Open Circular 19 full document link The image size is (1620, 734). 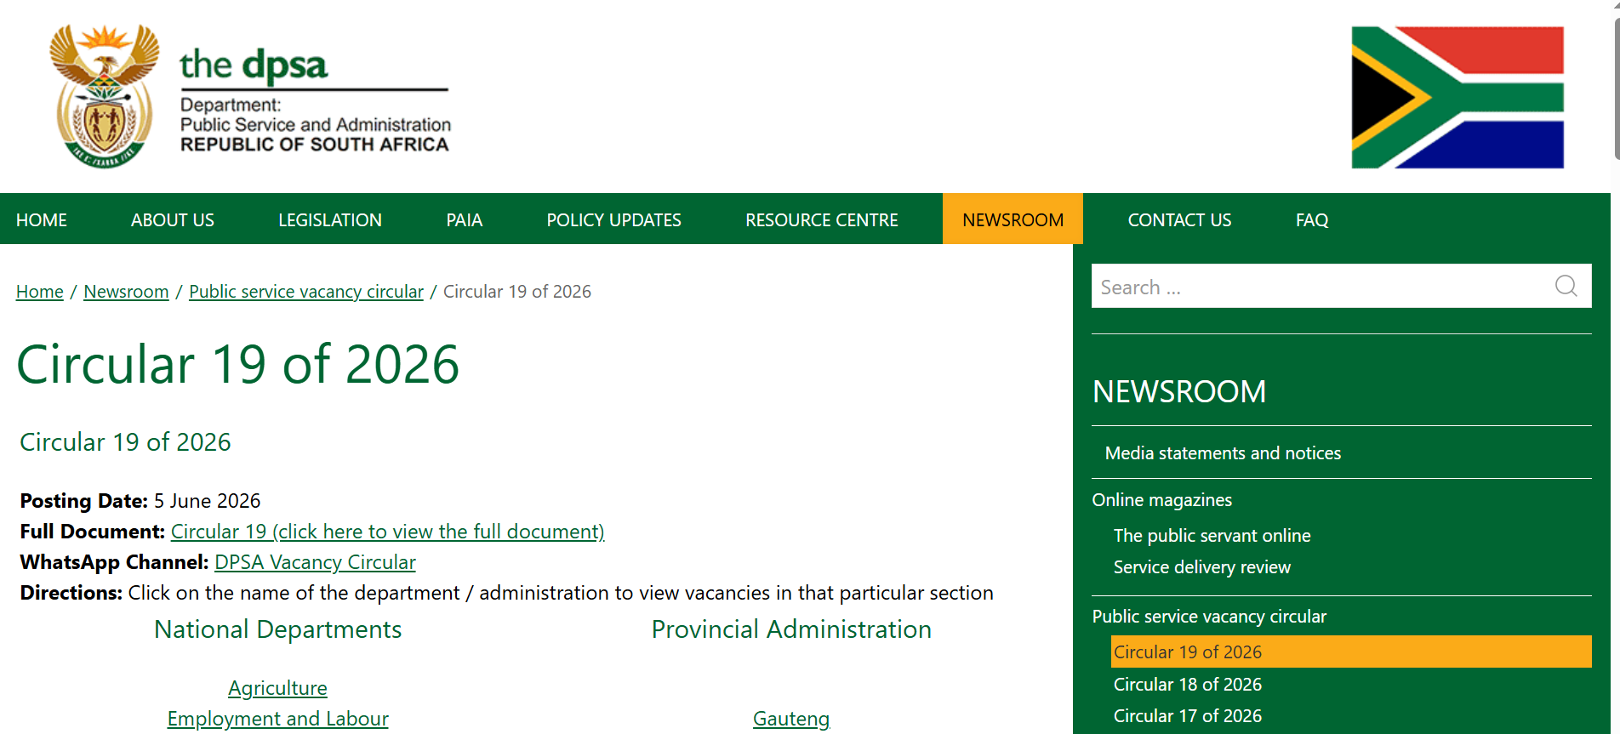click(x=388, y=532)
